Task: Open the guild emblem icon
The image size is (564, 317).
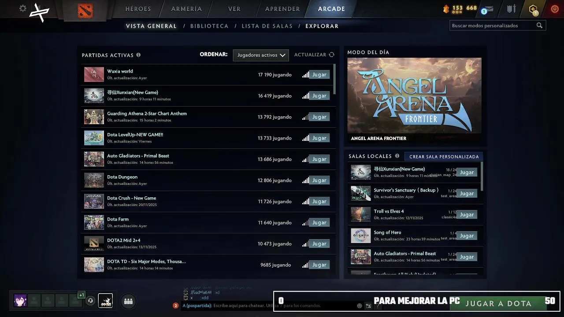Action: (105, 301)
